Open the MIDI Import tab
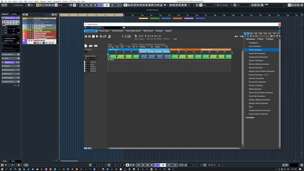The width and height of the screenshot is (304, 171). 148,31
